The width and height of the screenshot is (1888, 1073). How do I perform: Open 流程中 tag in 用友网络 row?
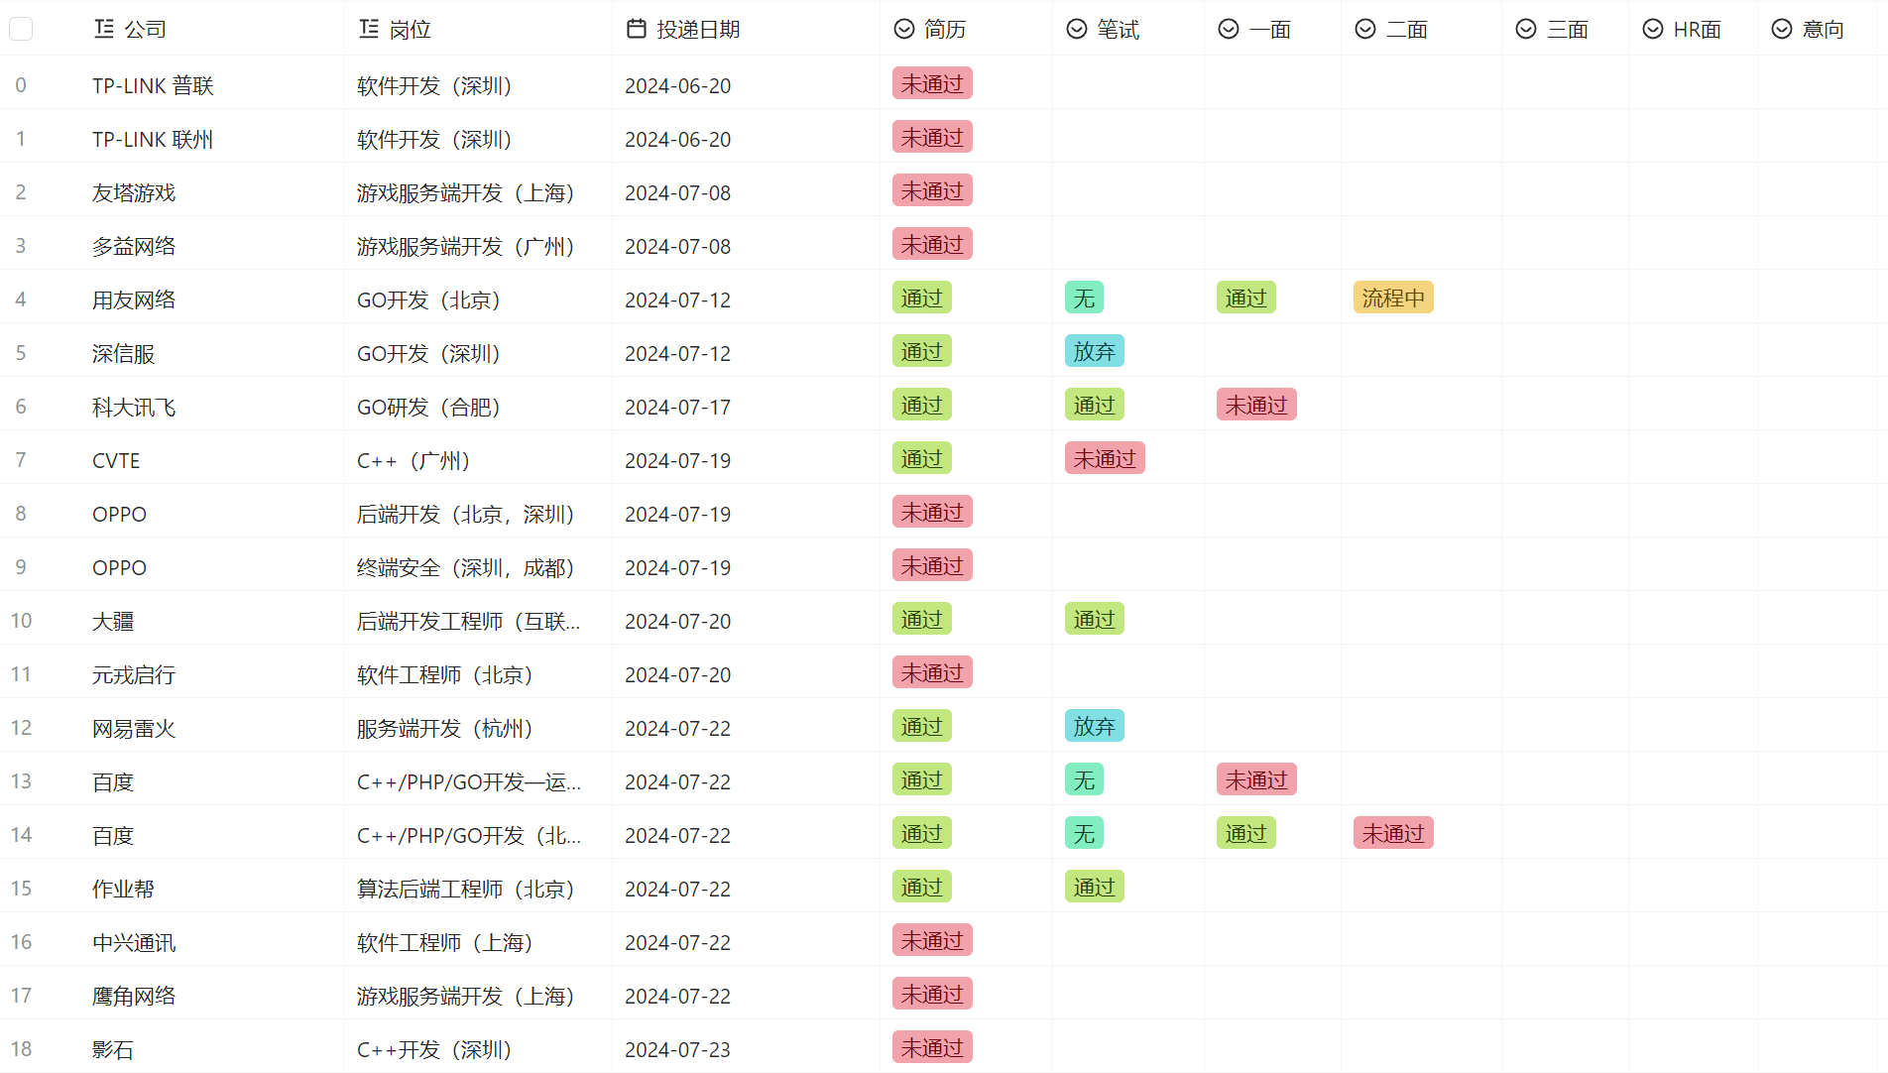(x=1393, y=298)
